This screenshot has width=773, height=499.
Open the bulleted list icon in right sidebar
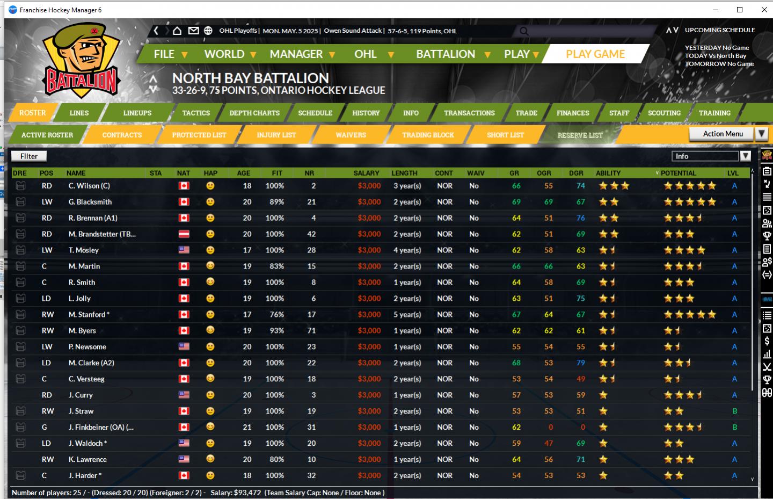click(767, 315)
